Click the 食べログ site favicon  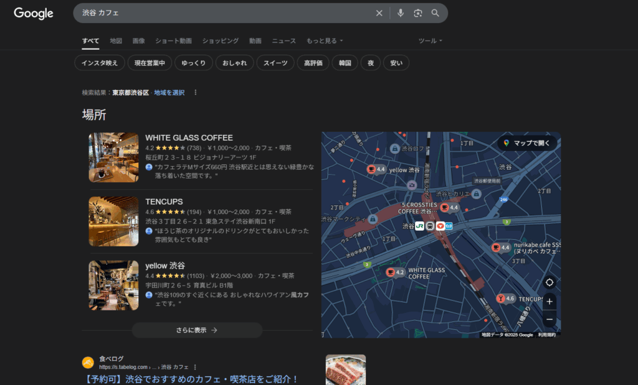point(88,363)
